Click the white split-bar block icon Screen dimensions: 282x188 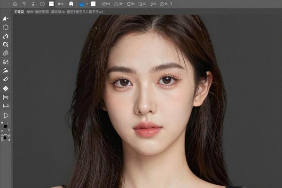(x=51, y=4)
